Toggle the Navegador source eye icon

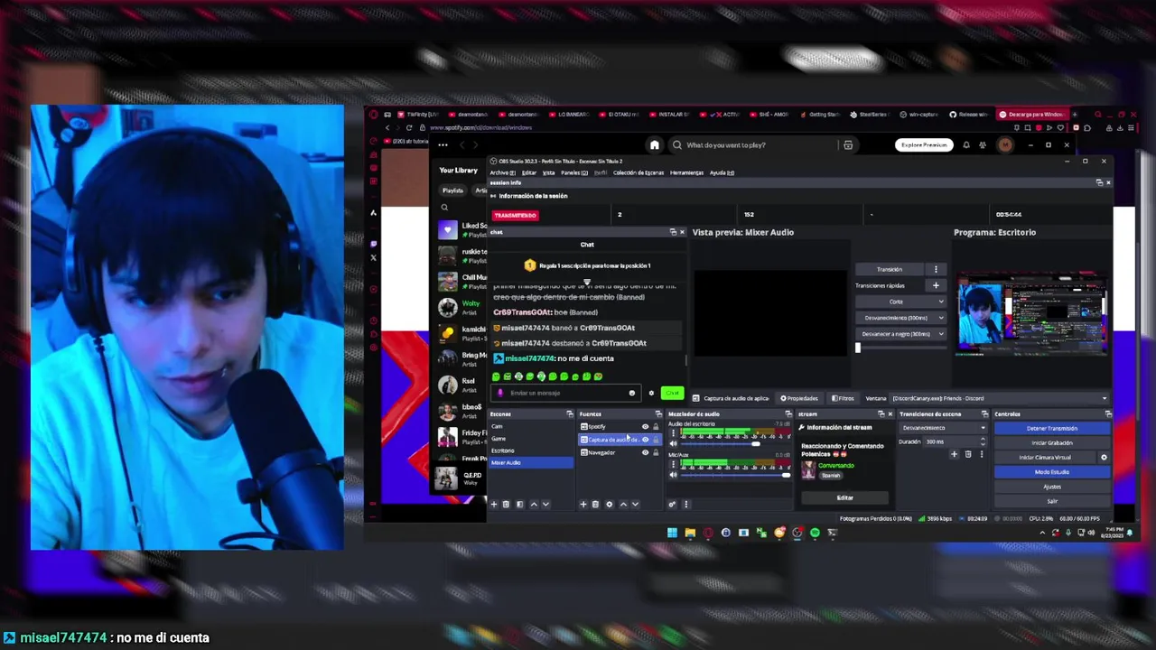(645, 452)
